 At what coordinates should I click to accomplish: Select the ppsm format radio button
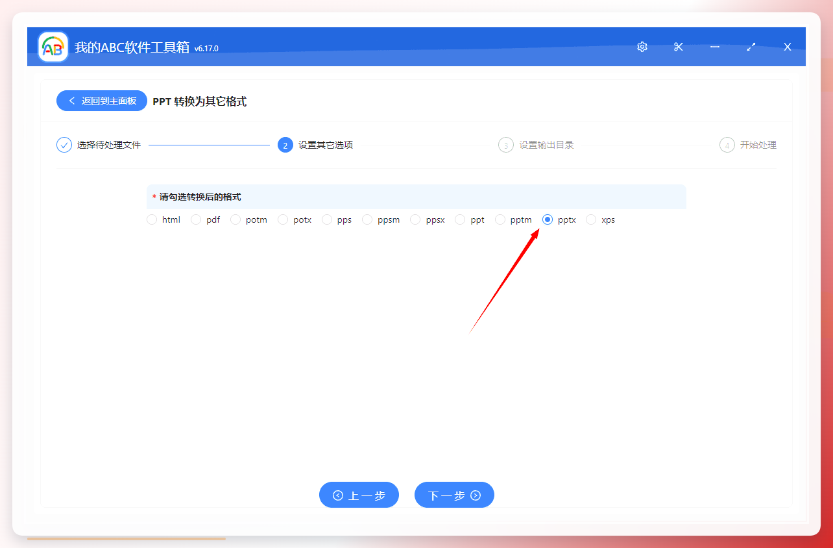click(367, 219)
